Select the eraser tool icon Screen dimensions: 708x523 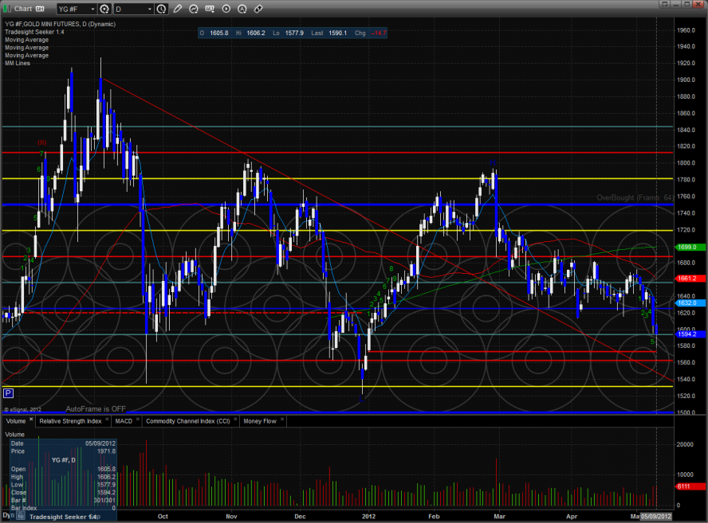pyautogui.click(x=258, y=9)
